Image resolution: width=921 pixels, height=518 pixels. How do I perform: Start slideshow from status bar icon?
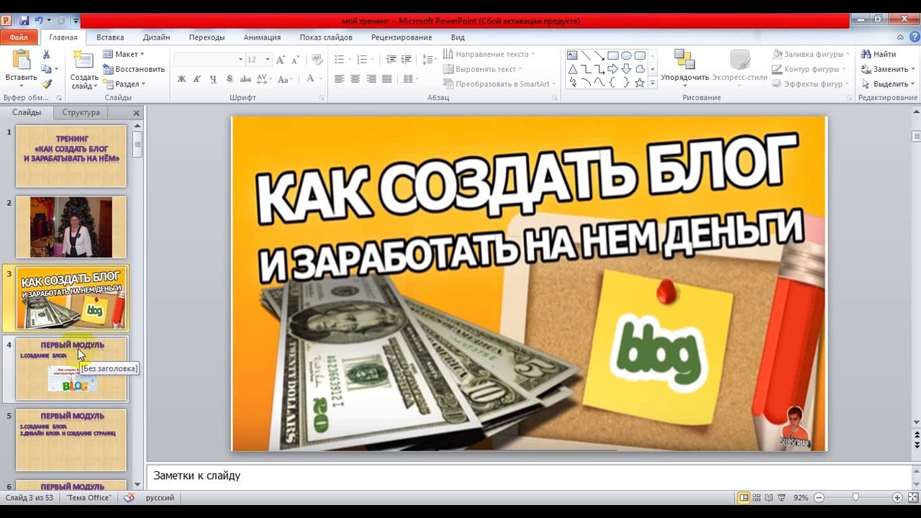click(x=781, y=498)
